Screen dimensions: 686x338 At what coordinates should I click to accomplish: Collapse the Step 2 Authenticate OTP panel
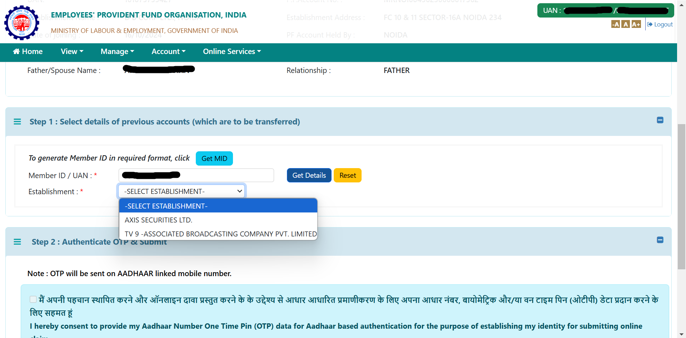pos(660,240)
